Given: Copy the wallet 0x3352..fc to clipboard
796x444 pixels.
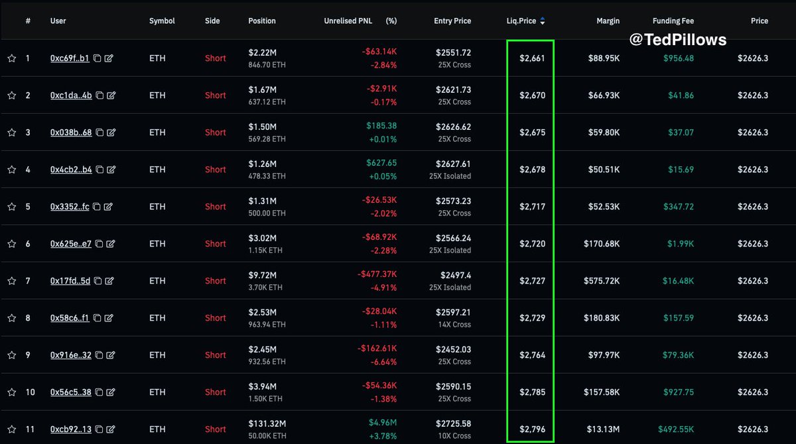Looking at the screenshot, I should [x=98, y=207].
